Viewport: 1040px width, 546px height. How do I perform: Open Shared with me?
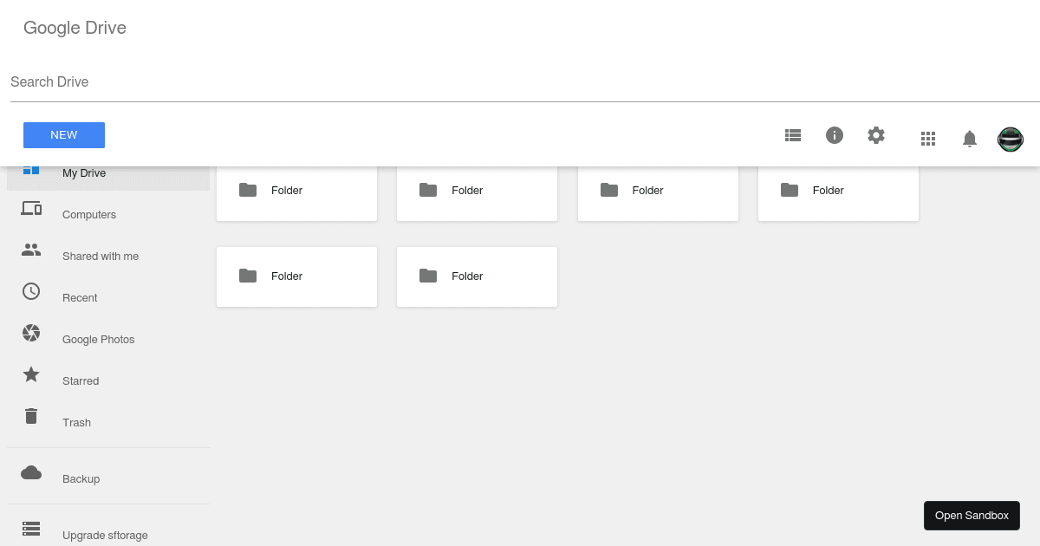[x=100, y=256]
